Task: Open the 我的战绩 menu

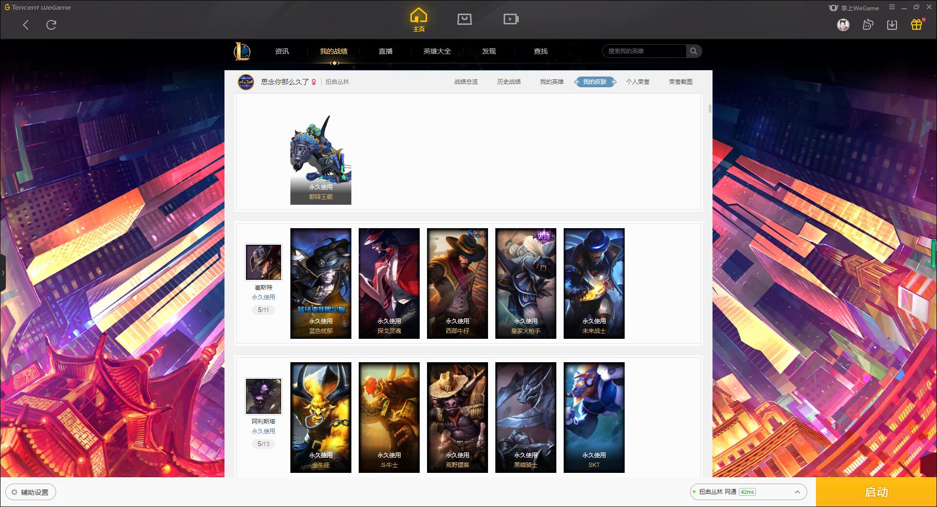Action: click(x=334, y=51)
